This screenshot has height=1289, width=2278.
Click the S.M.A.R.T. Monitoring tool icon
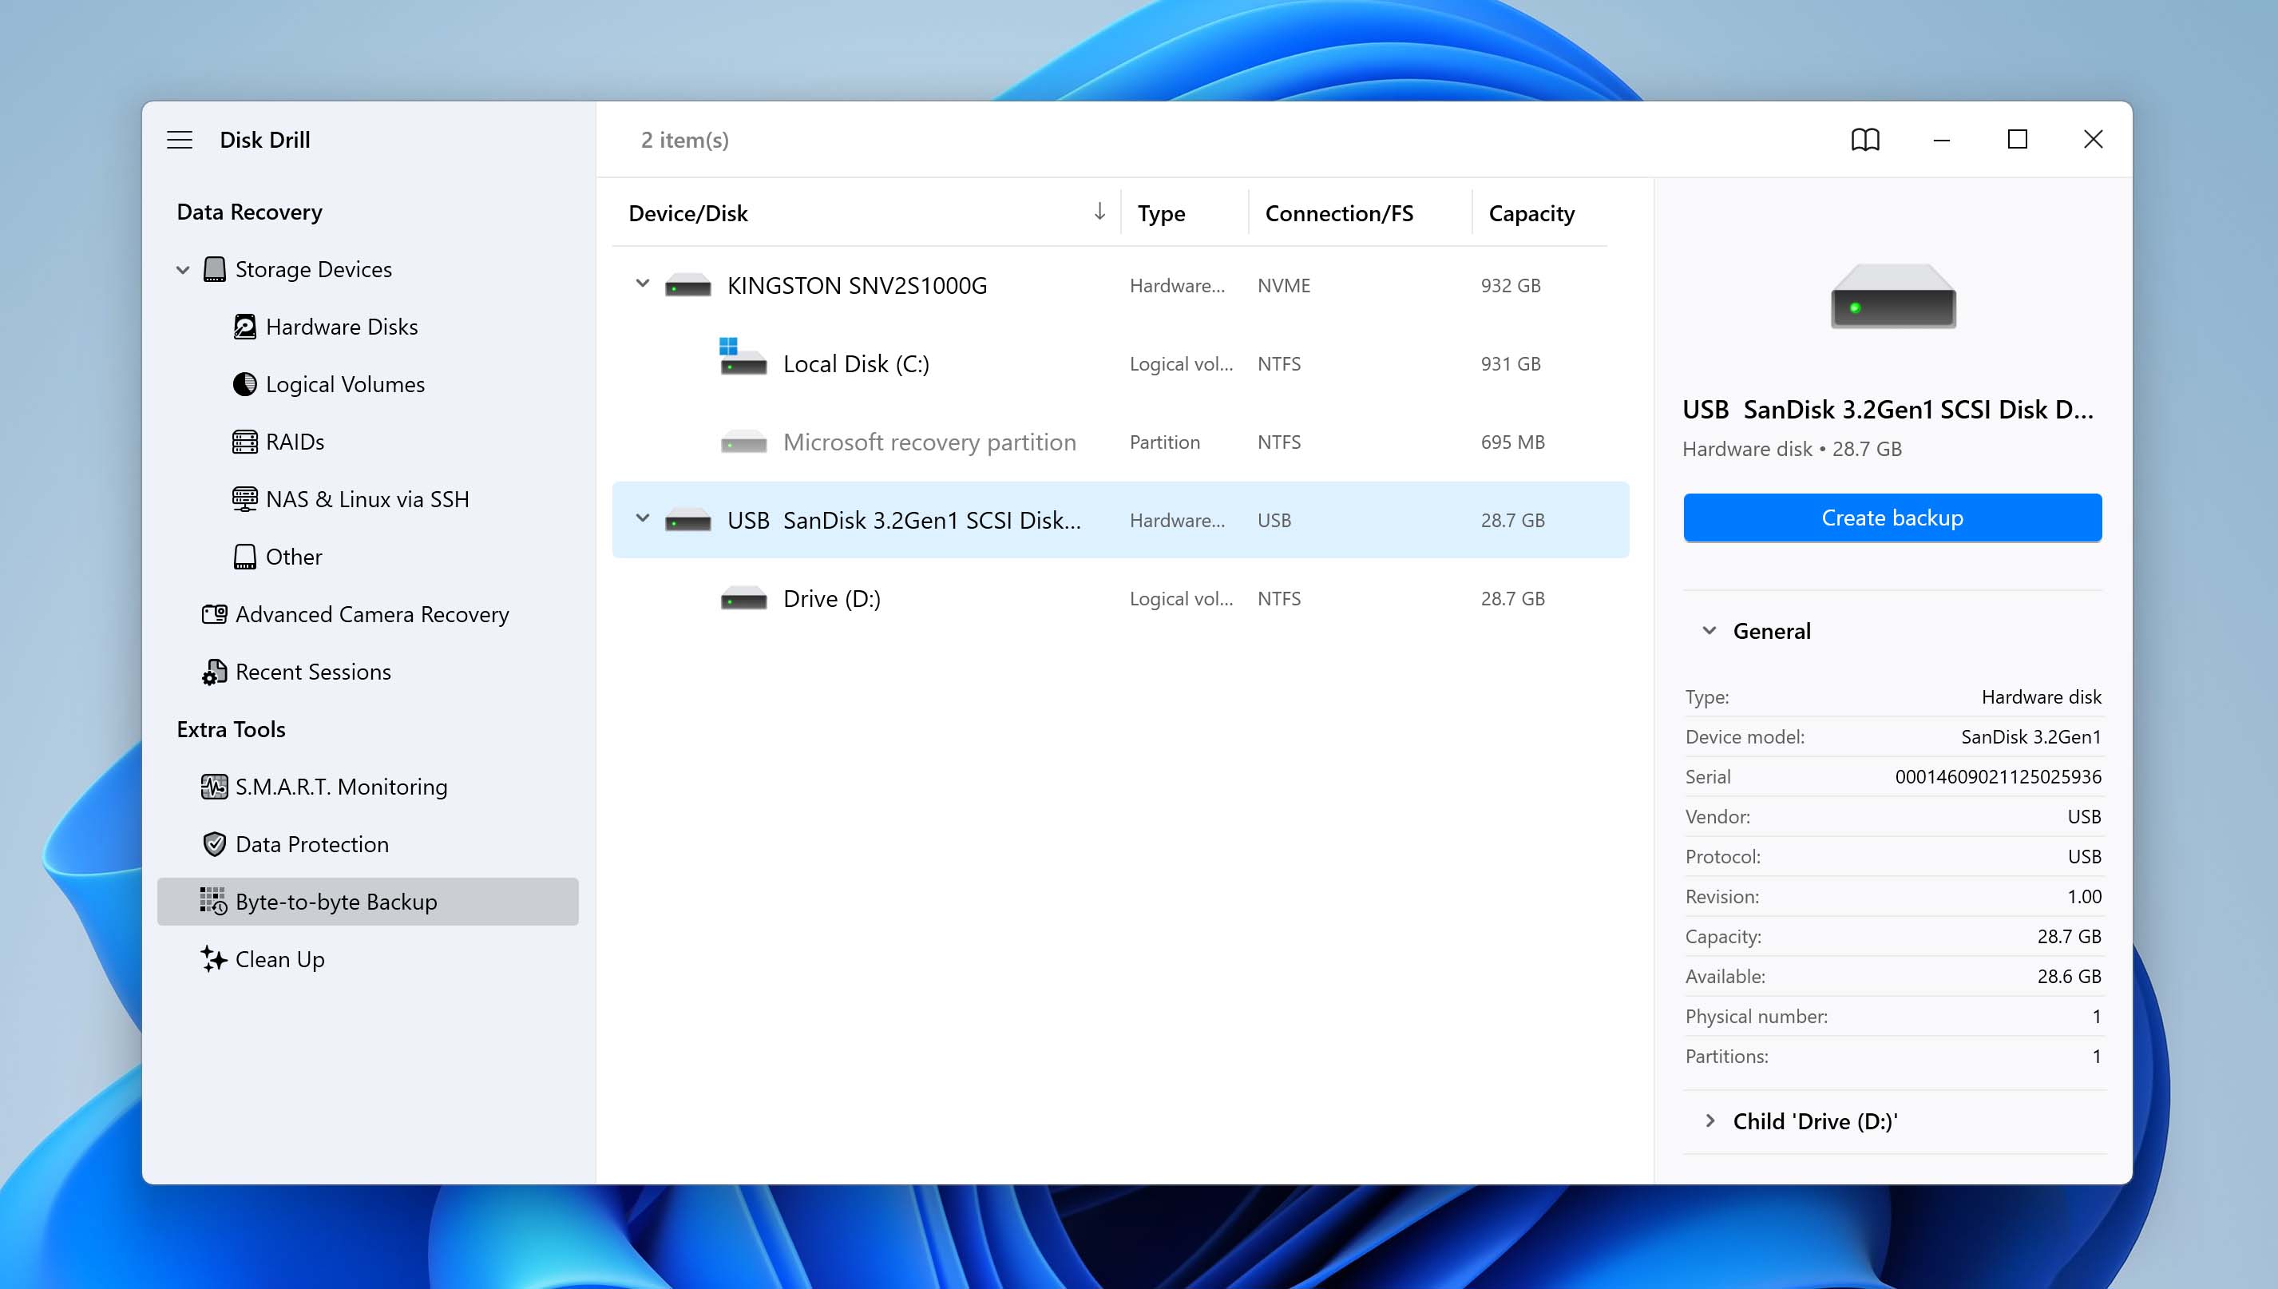tap(213, 786)
